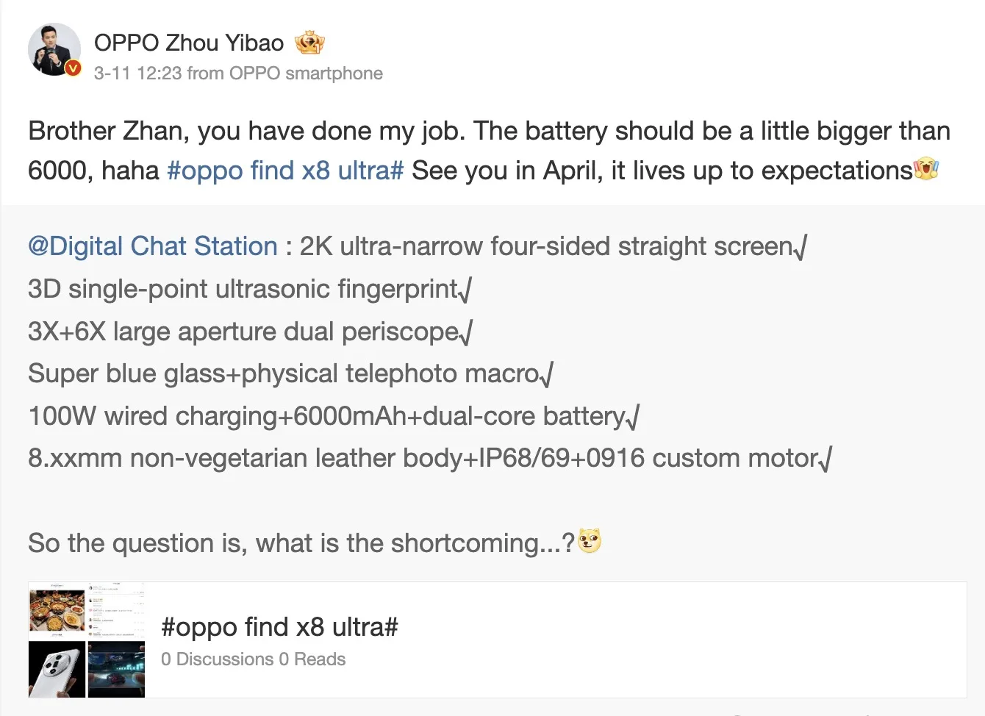The image size is (985, 716).
Task: Click the profile avatar of Zhou Yibao
Action: tap(54, 49)
